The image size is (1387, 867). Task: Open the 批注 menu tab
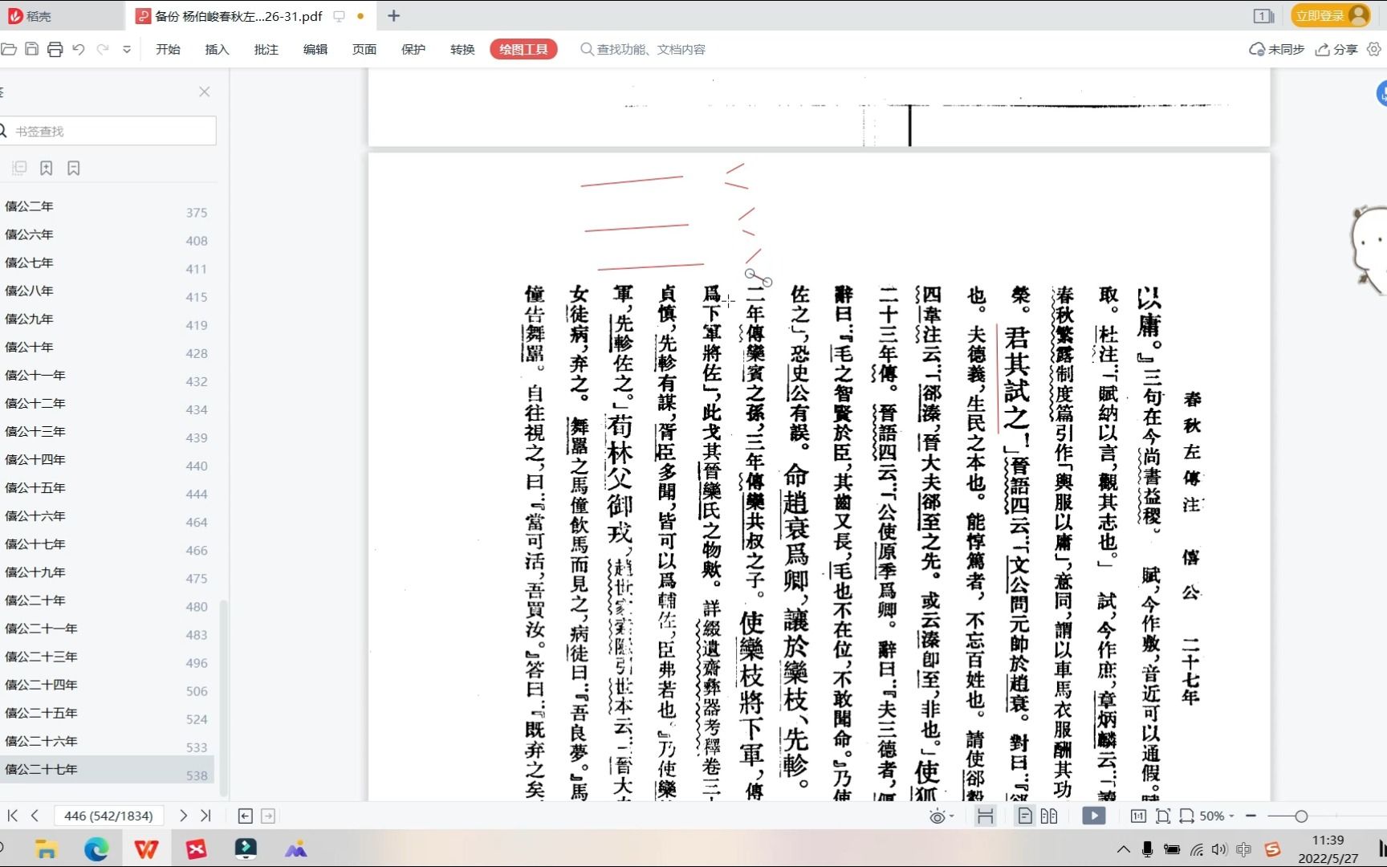click(x=266, y=50)
